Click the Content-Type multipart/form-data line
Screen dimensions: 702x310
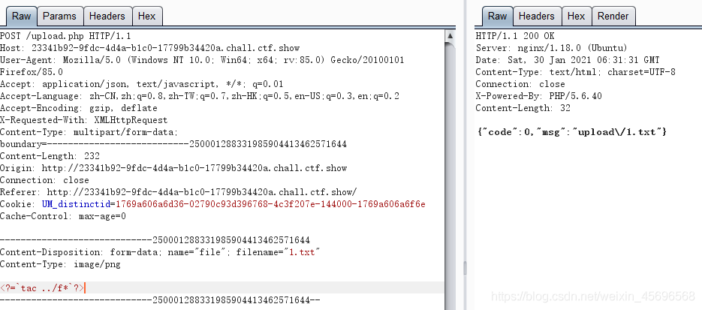[x=89, y=132]
